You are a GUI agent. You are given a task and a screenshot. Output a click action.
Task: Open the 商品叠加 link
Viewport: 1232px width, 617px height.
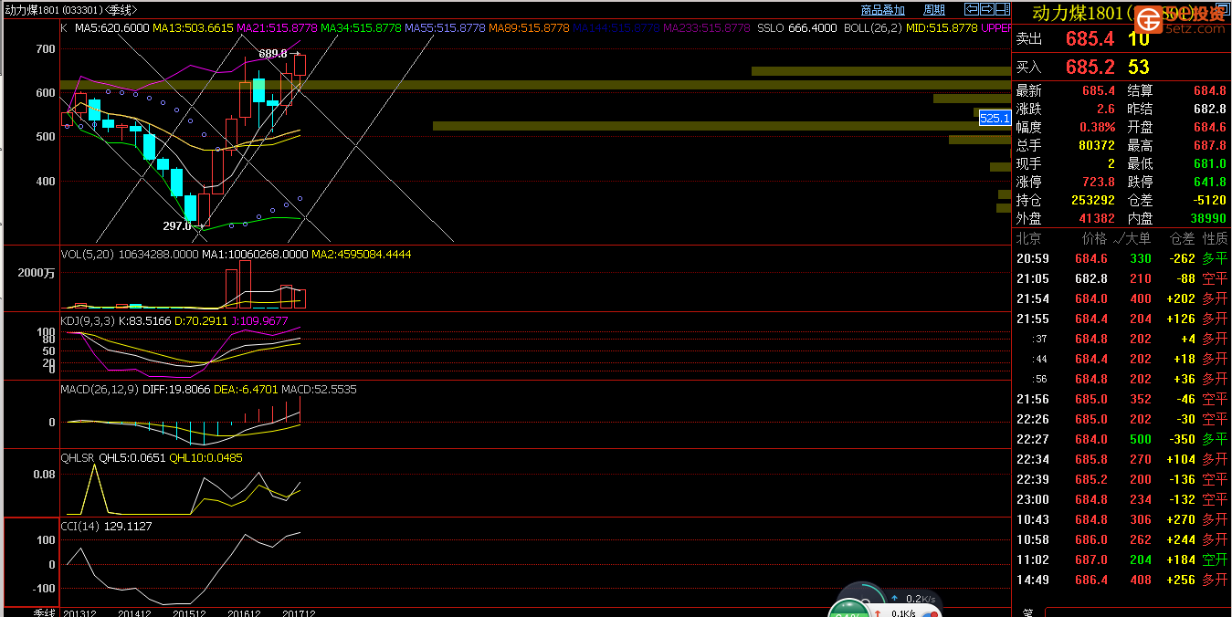point(882,10)
